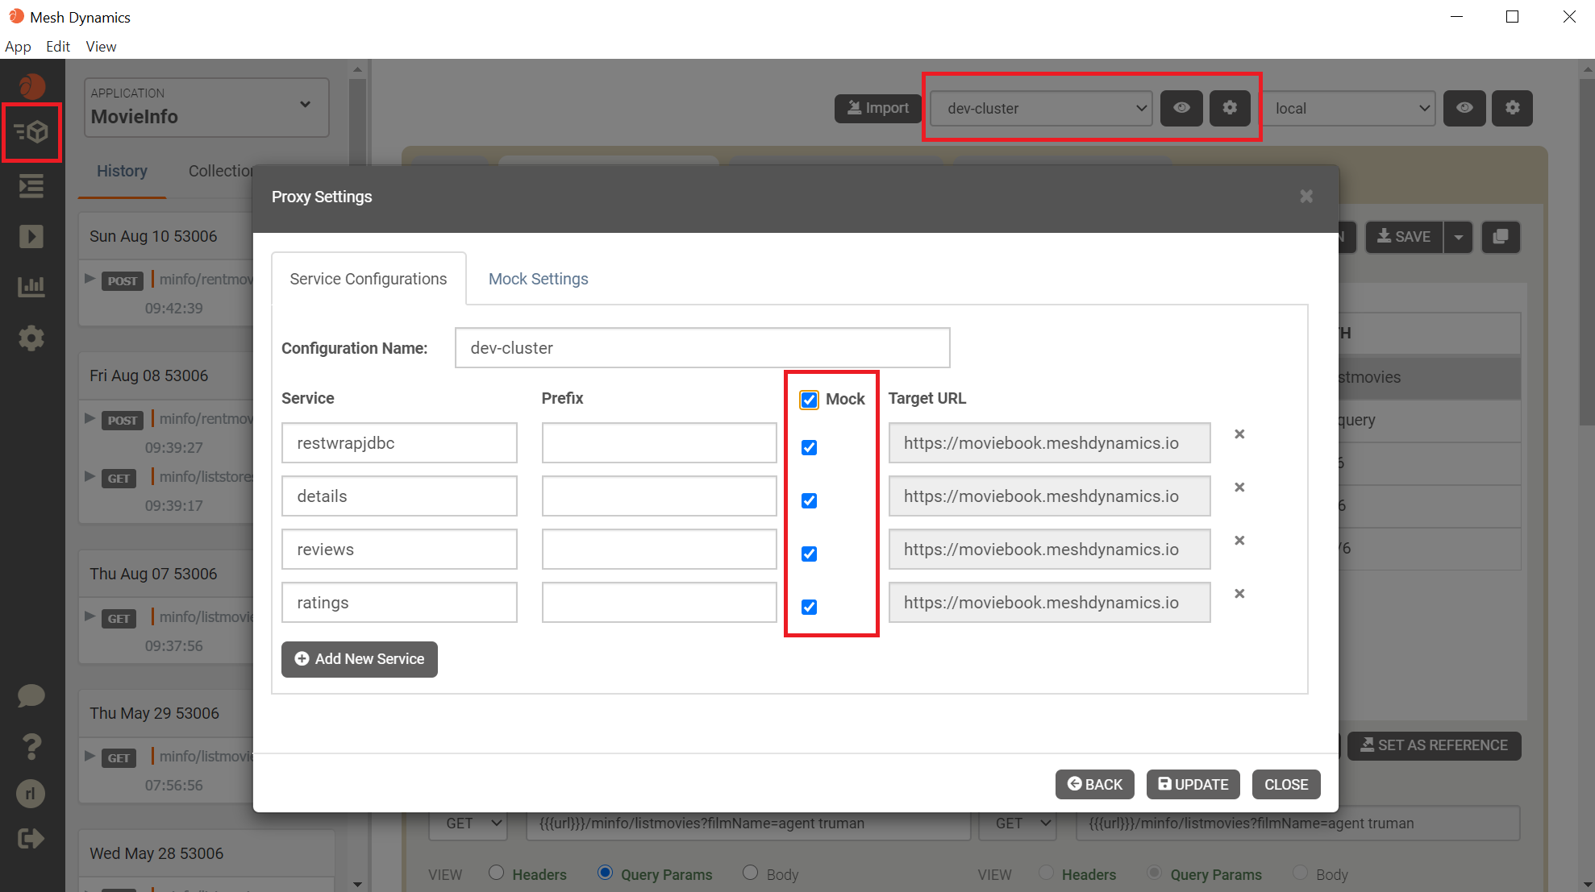Switch to Service Configurations tab
The image size is (1595, 892).
pos(369,279)
